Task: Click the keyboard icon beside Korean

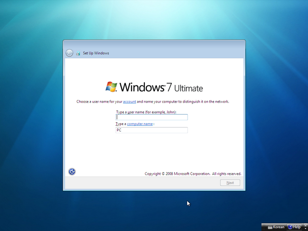Action: pos(270,227)
